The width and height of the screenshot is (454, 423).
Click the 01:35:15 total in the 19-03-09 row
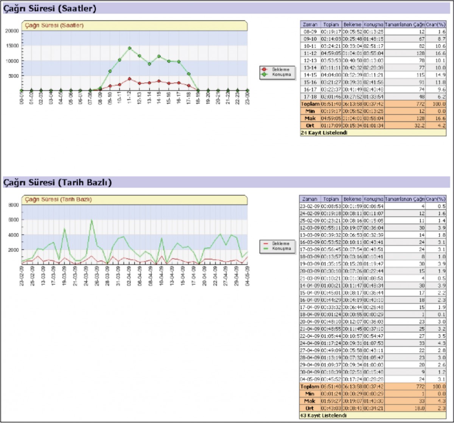point(331,264)
